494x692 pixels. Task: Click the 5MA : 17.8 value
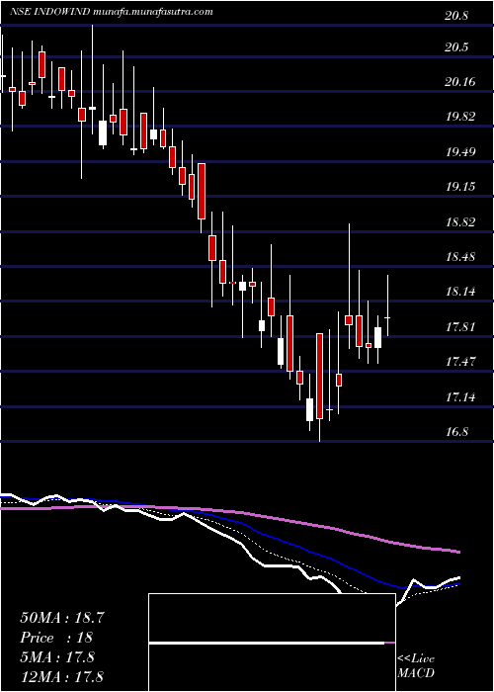57,657
